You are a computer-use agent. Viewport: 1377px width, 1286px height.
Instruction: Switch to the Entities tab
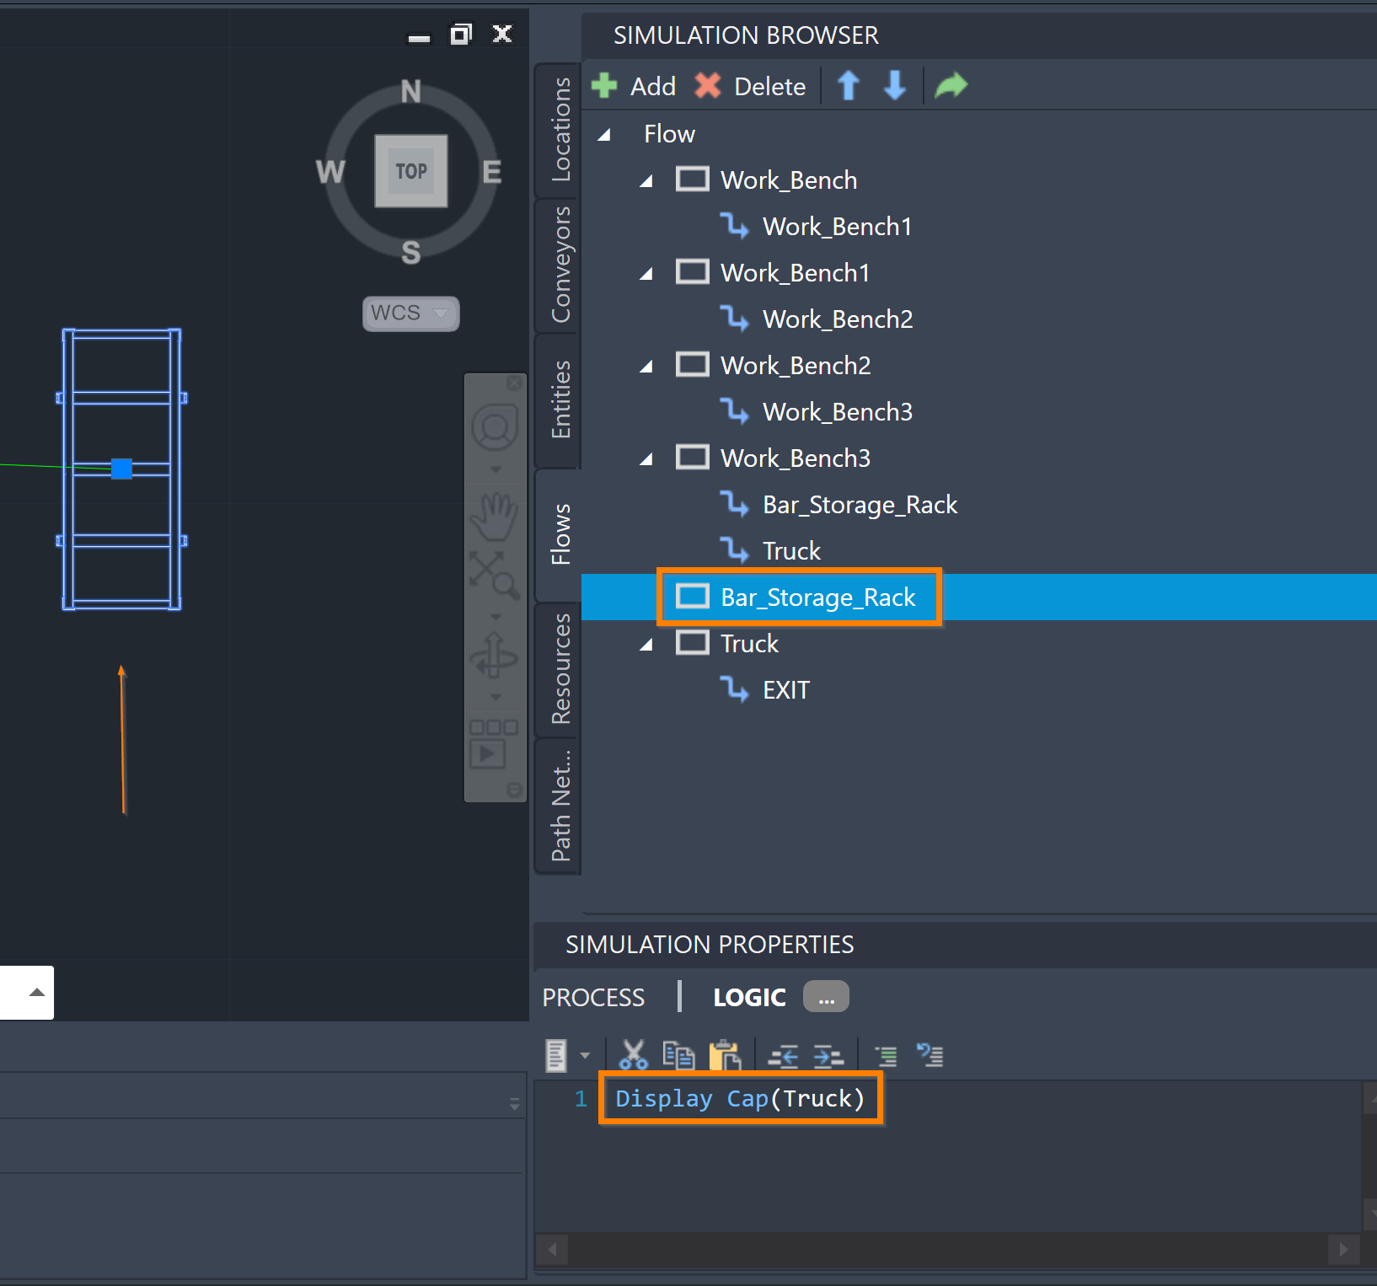coord(560,399)
